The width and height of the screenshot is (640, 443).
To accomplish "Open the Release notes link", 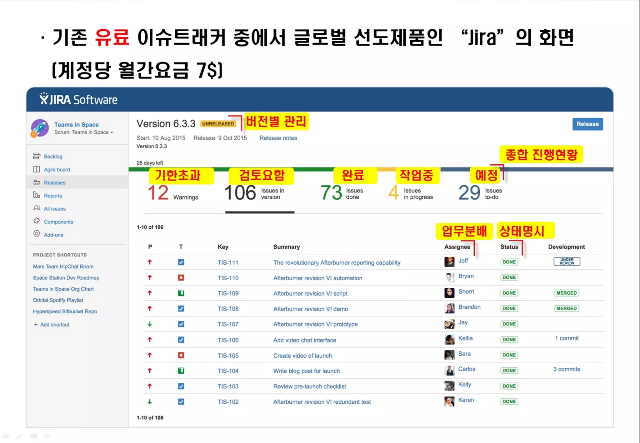I will point(278,138).
